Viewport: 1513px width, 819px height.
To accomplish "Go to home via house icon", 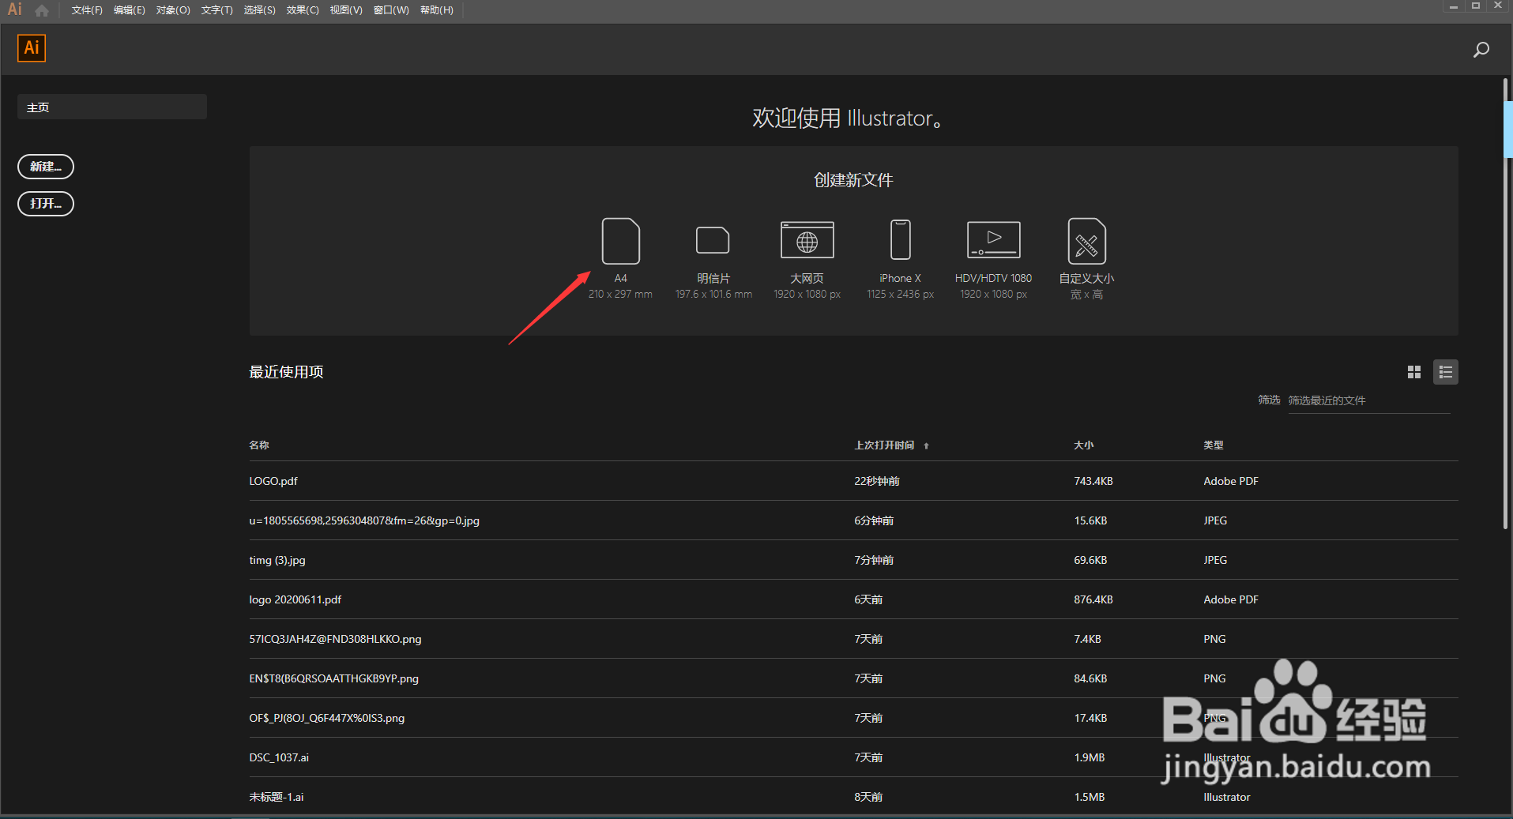I will [42, 10].
